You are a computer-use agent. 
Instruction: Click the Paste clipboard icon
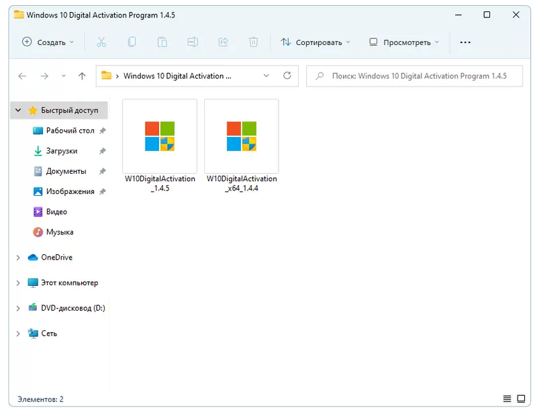click(x=162, y=42)
